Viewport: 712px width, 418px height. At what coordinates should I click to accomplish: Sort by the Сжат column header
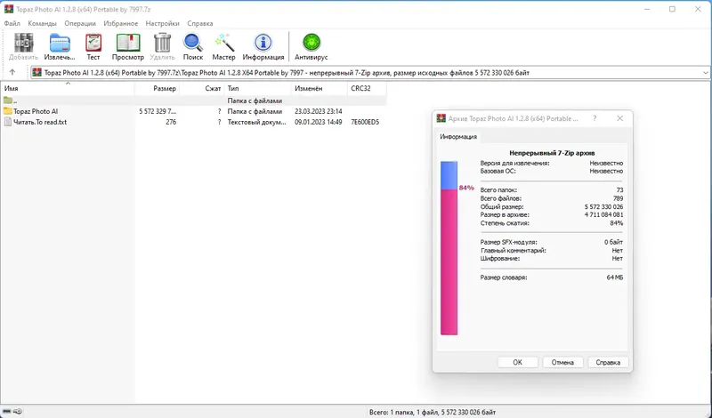click(202, 89)
